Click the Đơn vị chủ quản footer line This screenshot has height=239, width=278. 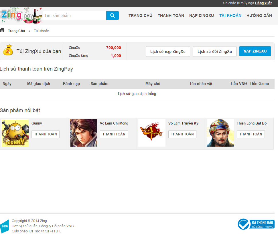pyautogui.click(x=43, y=226)
